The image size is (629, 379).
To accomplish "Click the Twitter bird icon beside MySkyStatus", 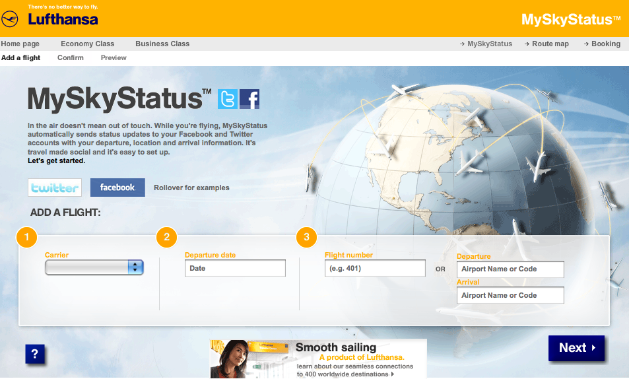I will pos(228,99).
